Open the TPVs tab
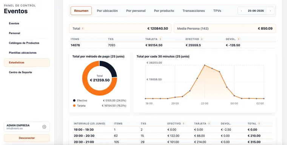 tap(217, 11)
